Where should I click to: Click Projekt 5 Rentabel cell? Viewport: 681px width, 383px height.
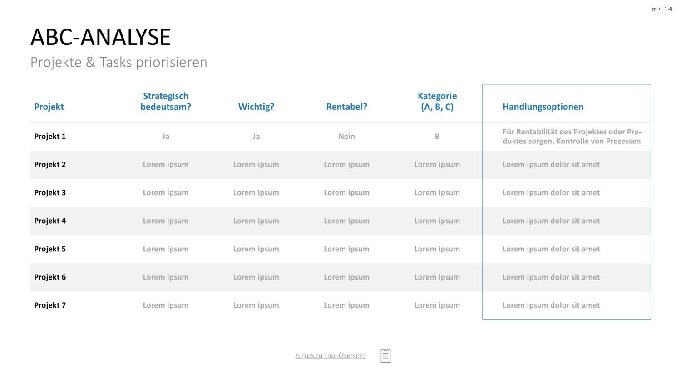[x=346, y=249]
